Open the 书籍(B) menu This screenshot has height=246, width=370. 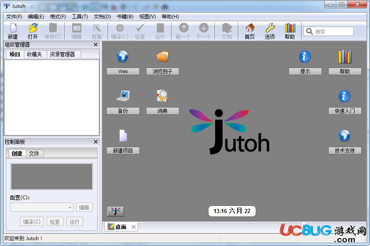[125, 17]
